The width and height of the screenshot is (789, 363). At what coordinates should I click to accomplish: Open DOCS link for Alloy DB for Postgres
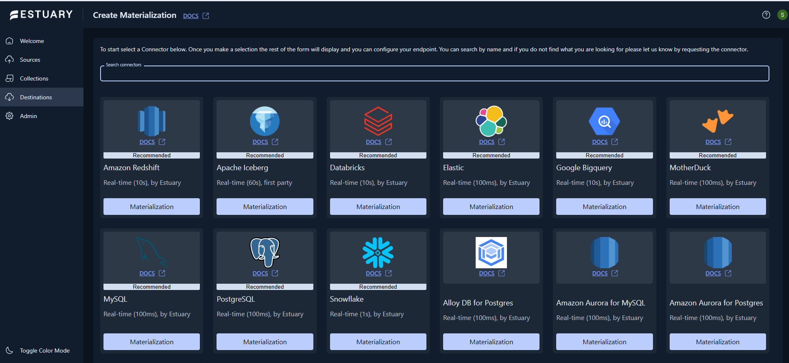(487, 273)
